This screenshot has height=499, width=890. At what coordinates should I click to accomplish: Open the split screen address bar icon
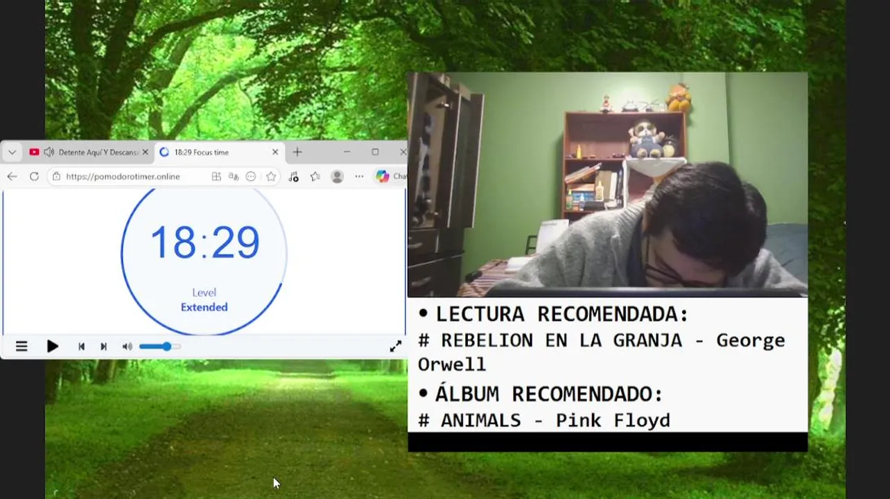coord(216,177)
